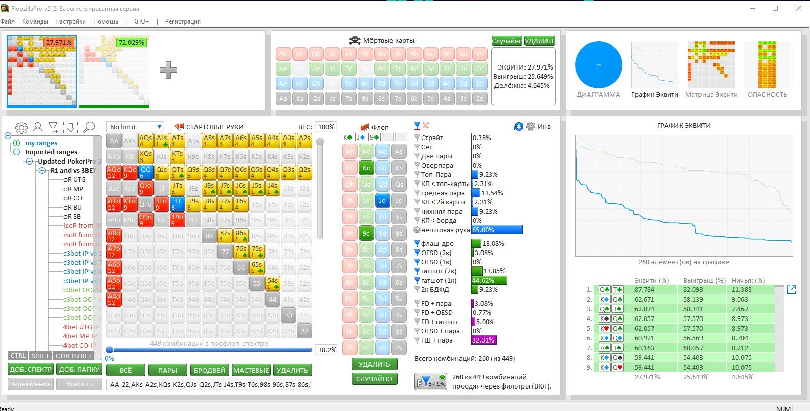Switch to the Матрица Эквити view

click(711, 70)
